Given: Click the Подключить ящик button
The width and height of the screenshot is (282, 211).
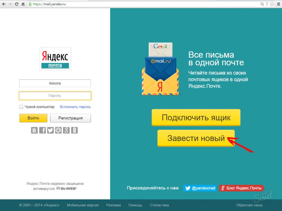Looking at the screenshot, I should [196, 118].
